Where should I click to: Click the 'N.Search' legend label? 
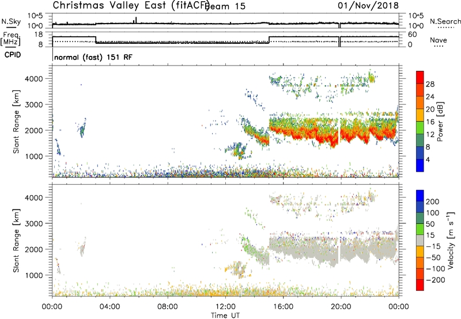(x=445, y=21)
